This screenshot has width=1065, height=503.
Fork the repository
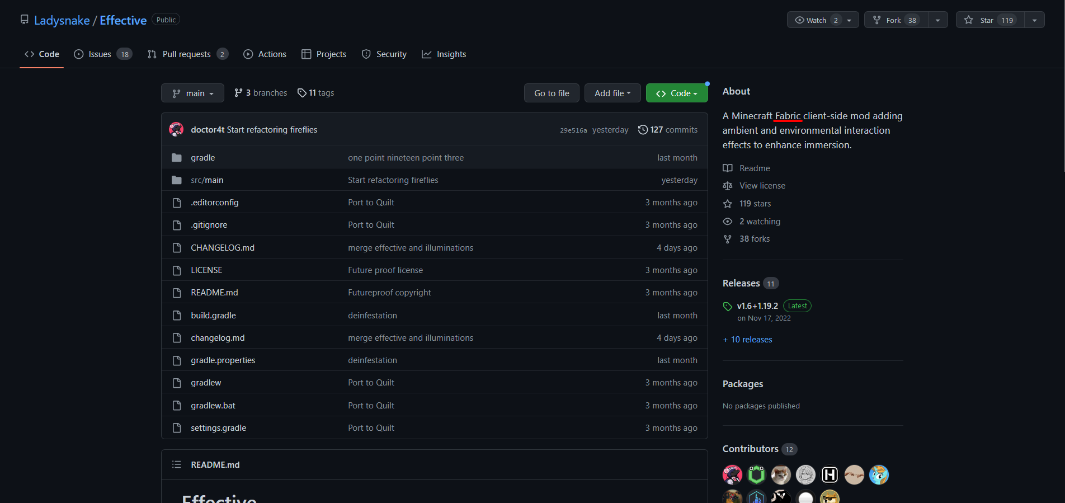coord(896,20)
